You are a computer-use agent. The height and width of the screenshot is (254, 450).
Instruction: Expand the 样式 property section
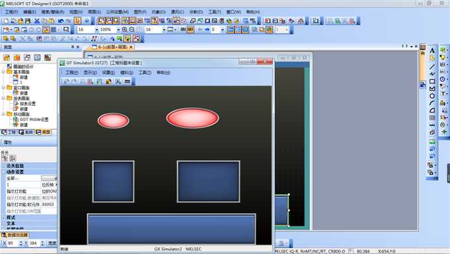coord(3,218)
